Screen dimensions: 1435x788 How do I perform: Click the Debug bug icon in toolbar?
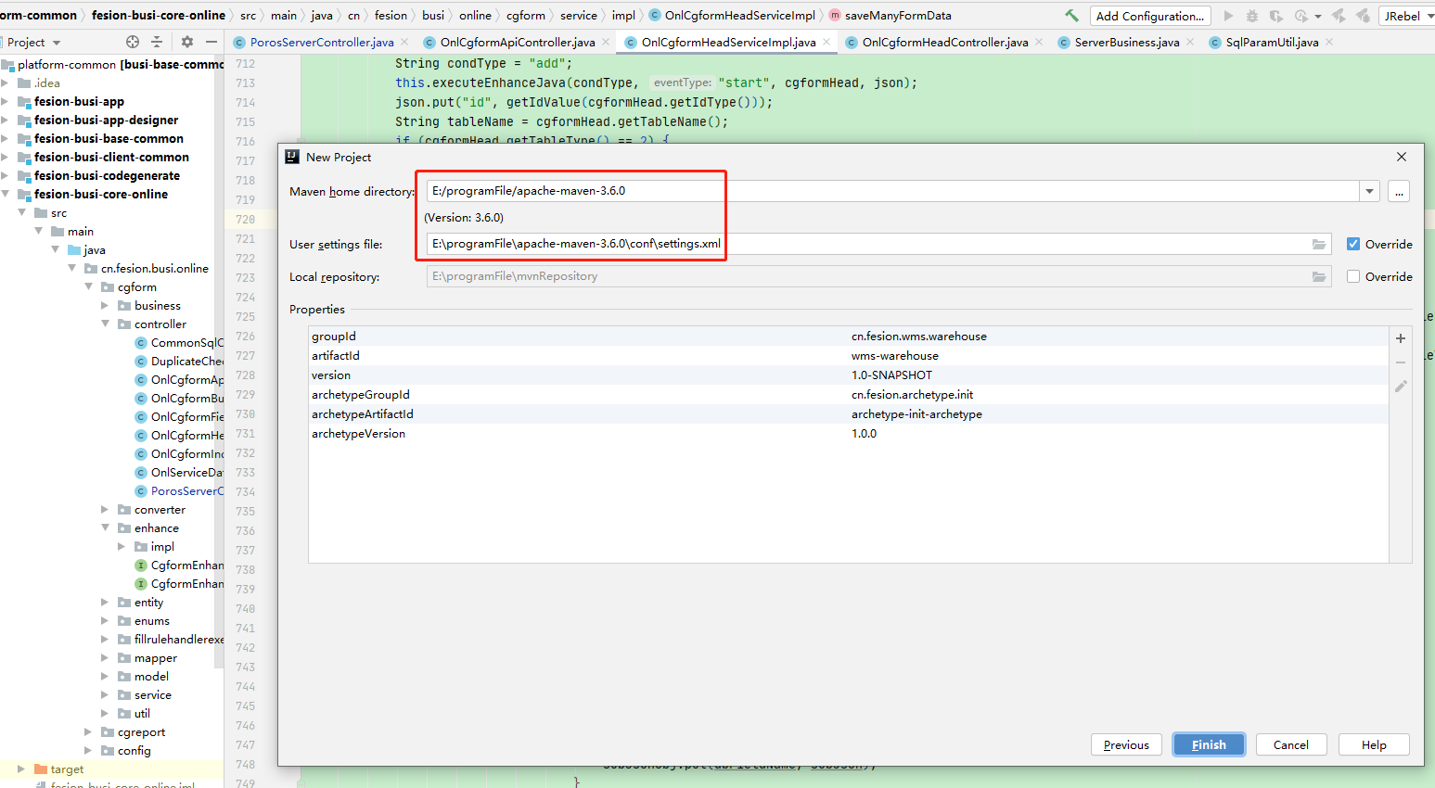click(x=1252, y=16)
